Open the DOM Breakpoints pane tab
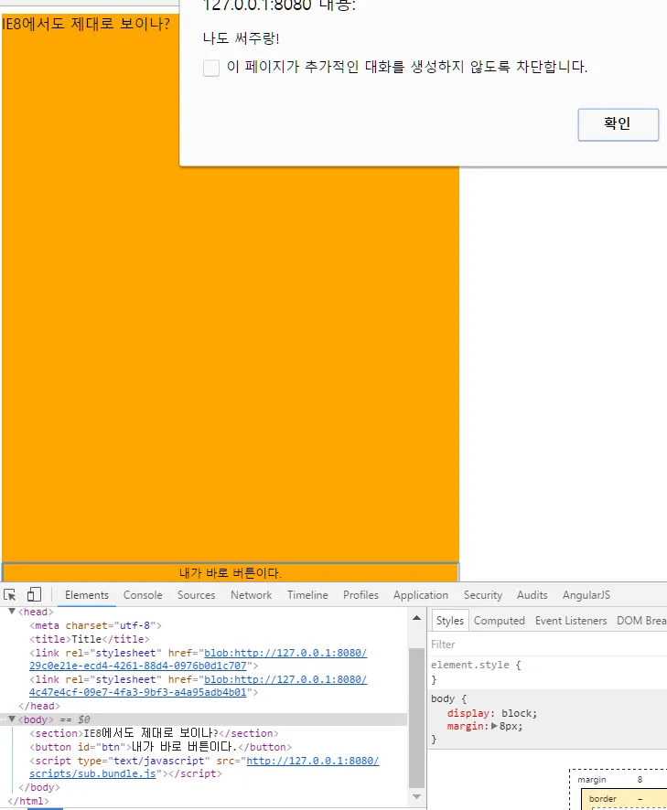The width and height of the screenshot is (667, 810). (x=641, y=621)
